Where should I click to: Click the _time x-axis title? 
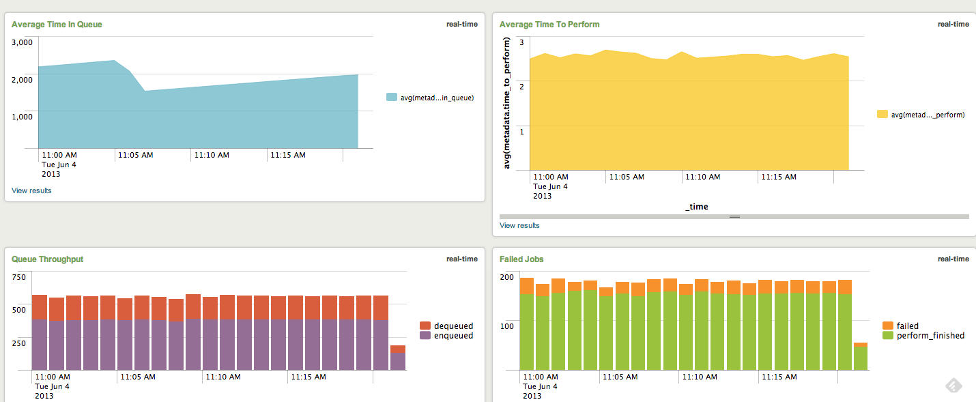[x=697, y=207]
